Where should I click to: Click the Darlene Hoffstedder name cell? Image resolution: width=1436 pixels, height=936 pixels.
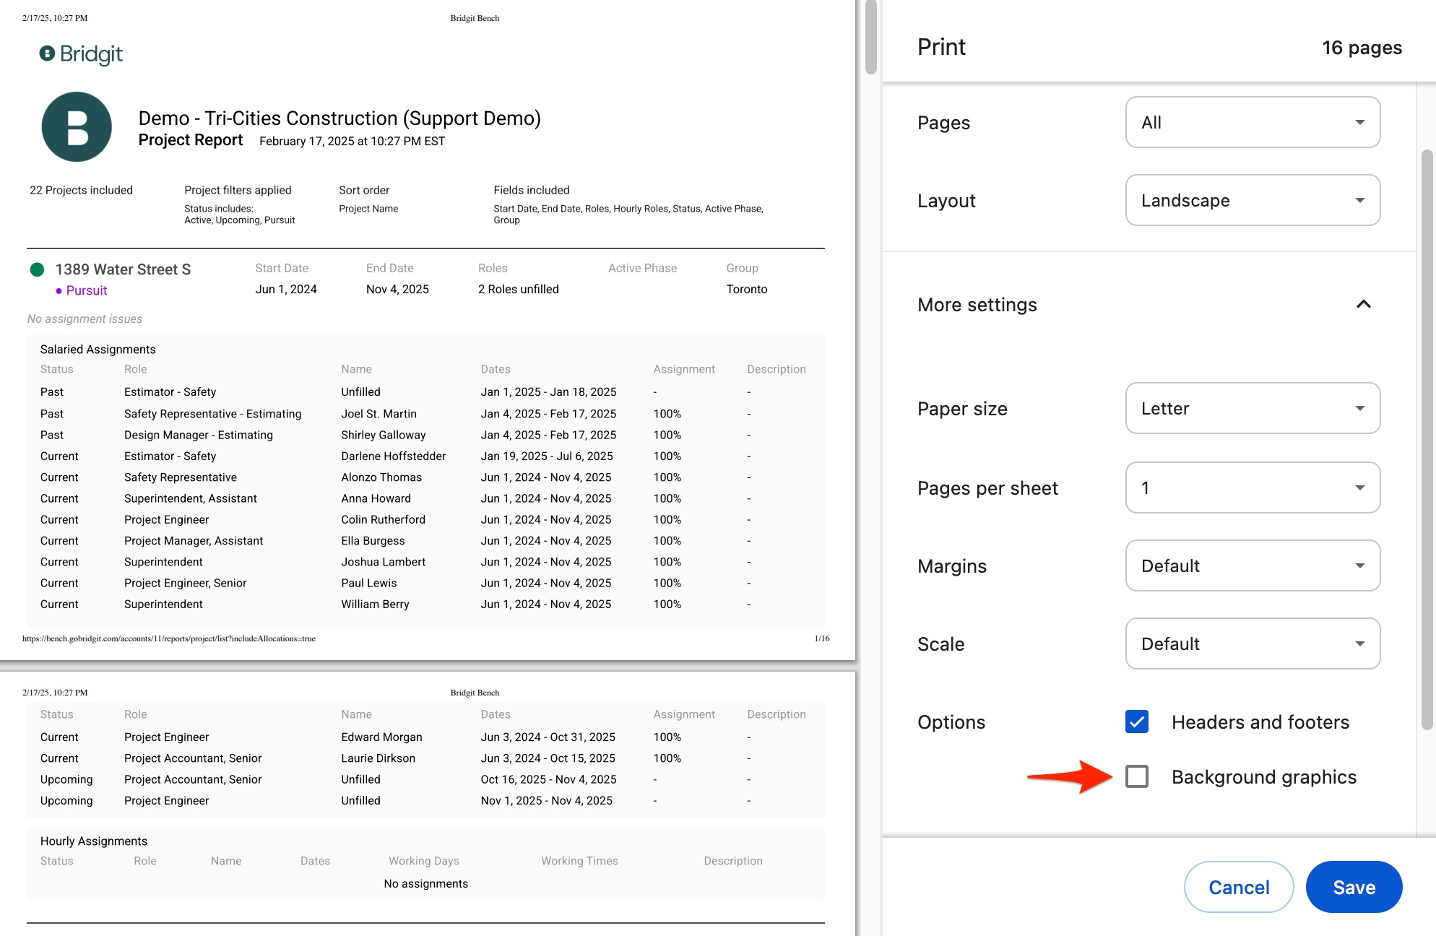tap(393, 456)
